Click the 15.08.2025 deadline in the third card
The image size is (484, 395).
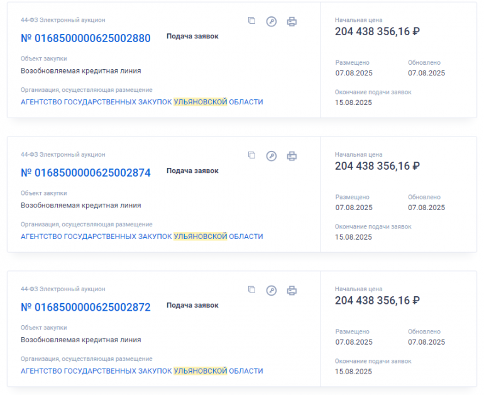(x=353, y=372)
